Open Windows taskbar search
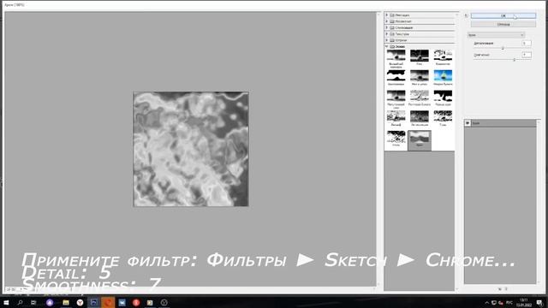Screen dimensions: 548x308 click(x=20, y=302)
